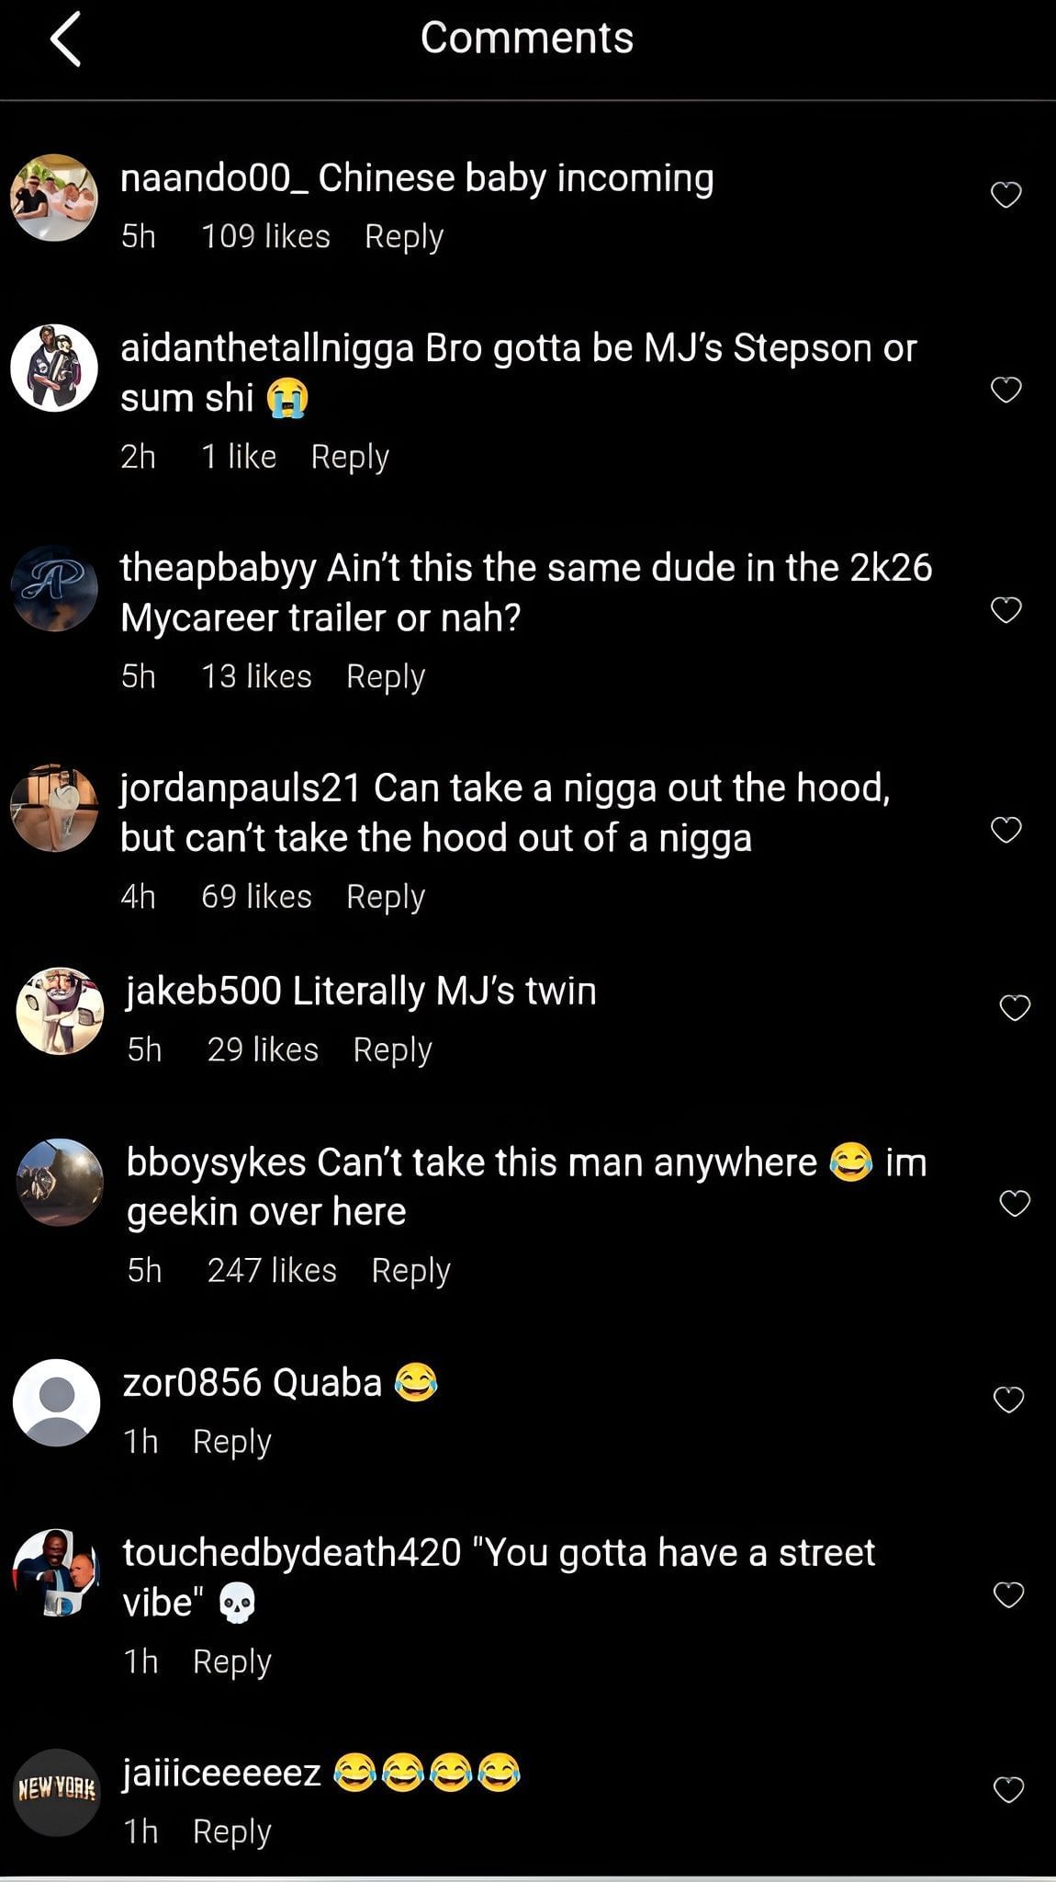This screenshot has width=1056, height=1882.
Task: Tap the heart beside jaiiiceeeeez's comment
Action: click(1008, 1789)
